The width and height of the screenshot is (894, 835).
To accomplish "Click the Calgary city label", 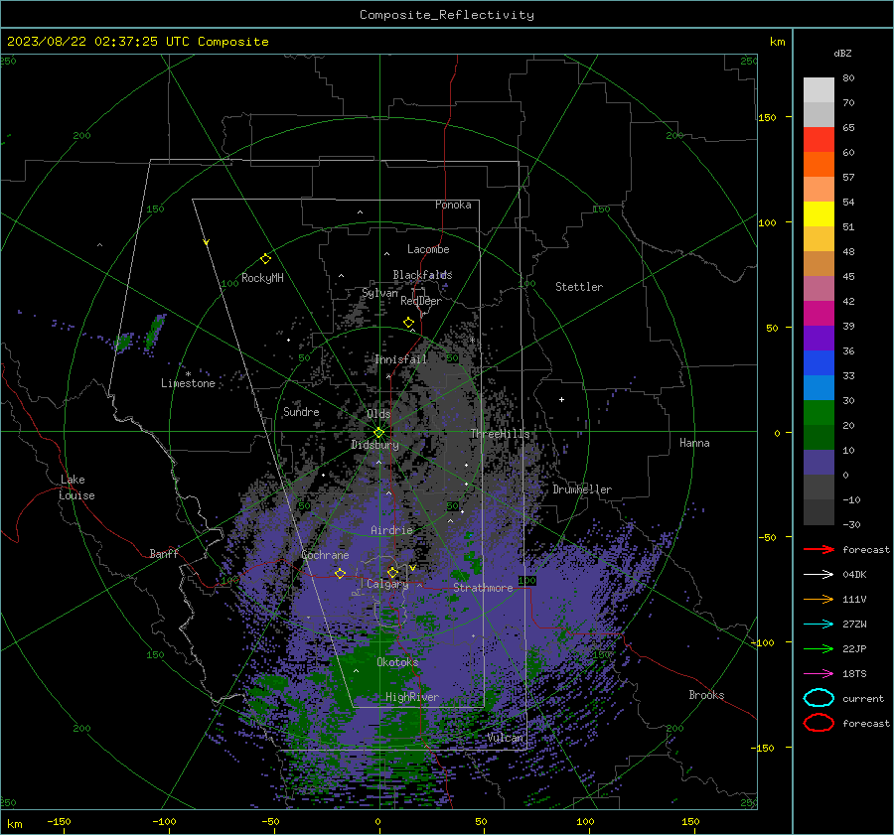I will point(387,584).
